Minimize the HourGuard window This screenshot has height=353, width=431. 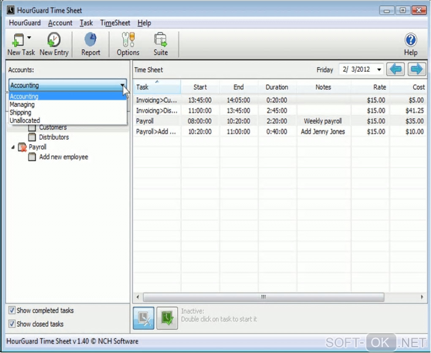387,11
